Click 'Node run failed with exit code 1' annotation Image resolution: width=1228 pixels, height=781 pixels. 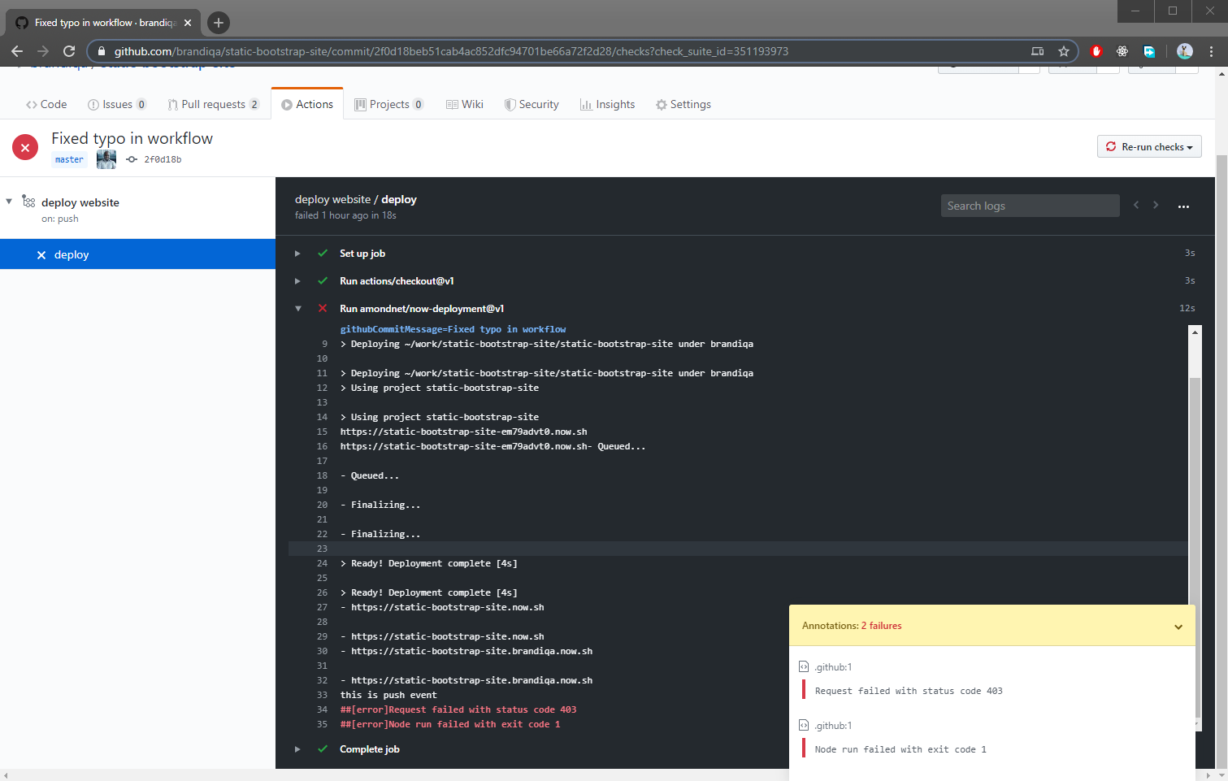tap(900, 749)
